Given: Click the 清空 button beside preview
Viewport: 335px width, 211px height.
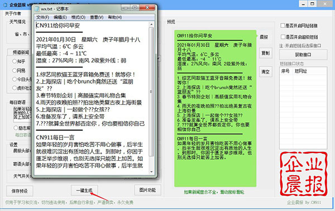Looking at the screenshot, I should 266,71.
